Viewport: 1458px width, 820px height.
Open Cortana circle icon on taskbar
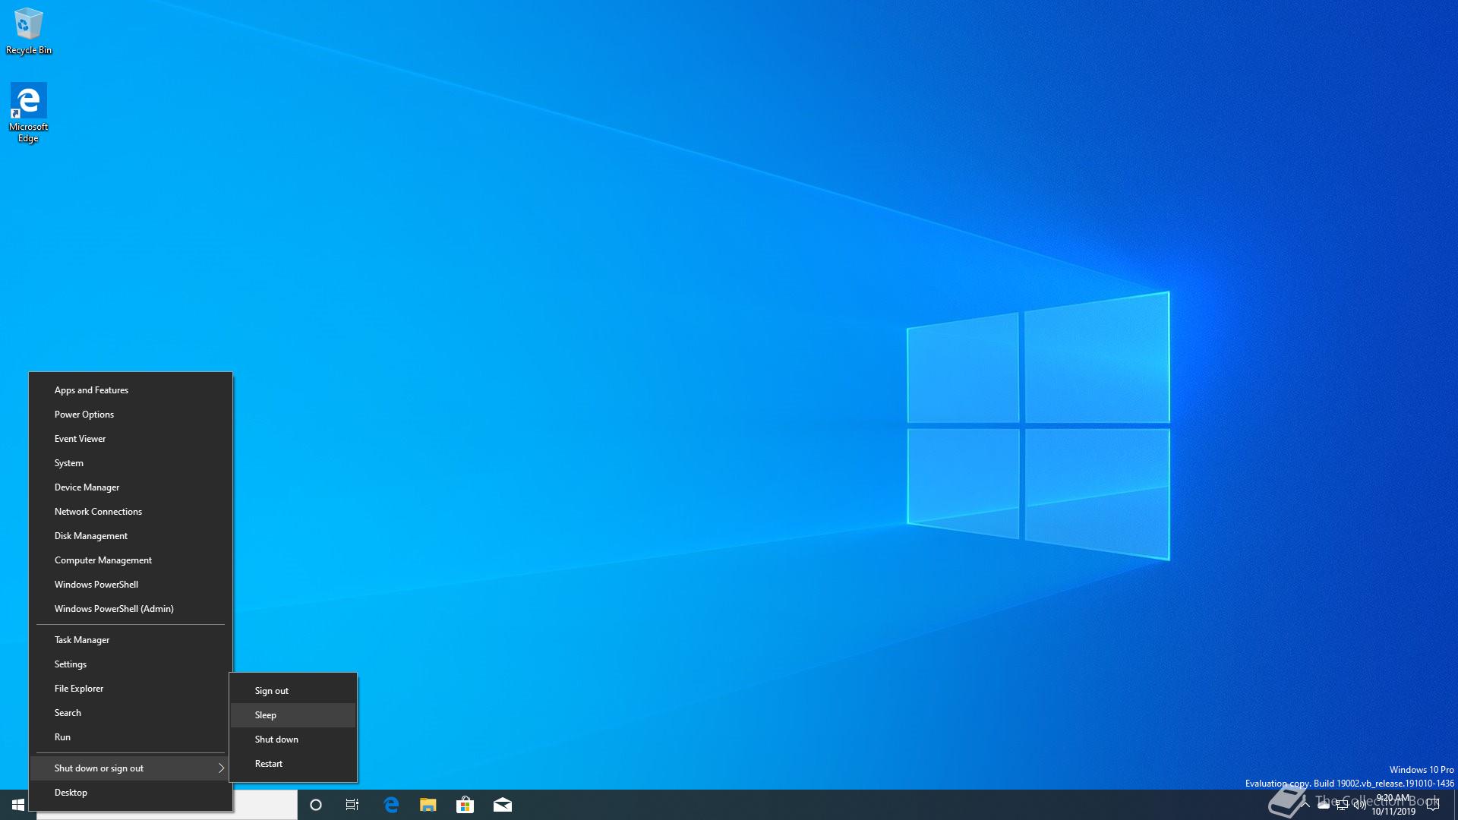tap(316, 805)
